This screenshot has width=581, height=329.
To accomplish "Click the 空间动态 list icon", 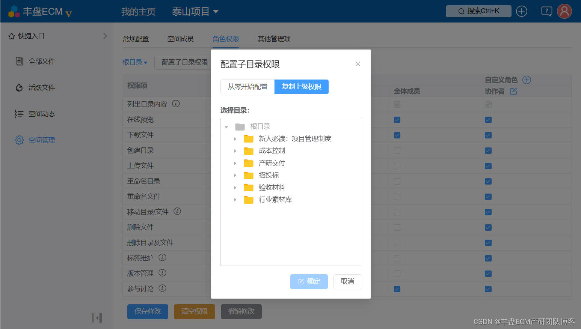I will (19, 114).
